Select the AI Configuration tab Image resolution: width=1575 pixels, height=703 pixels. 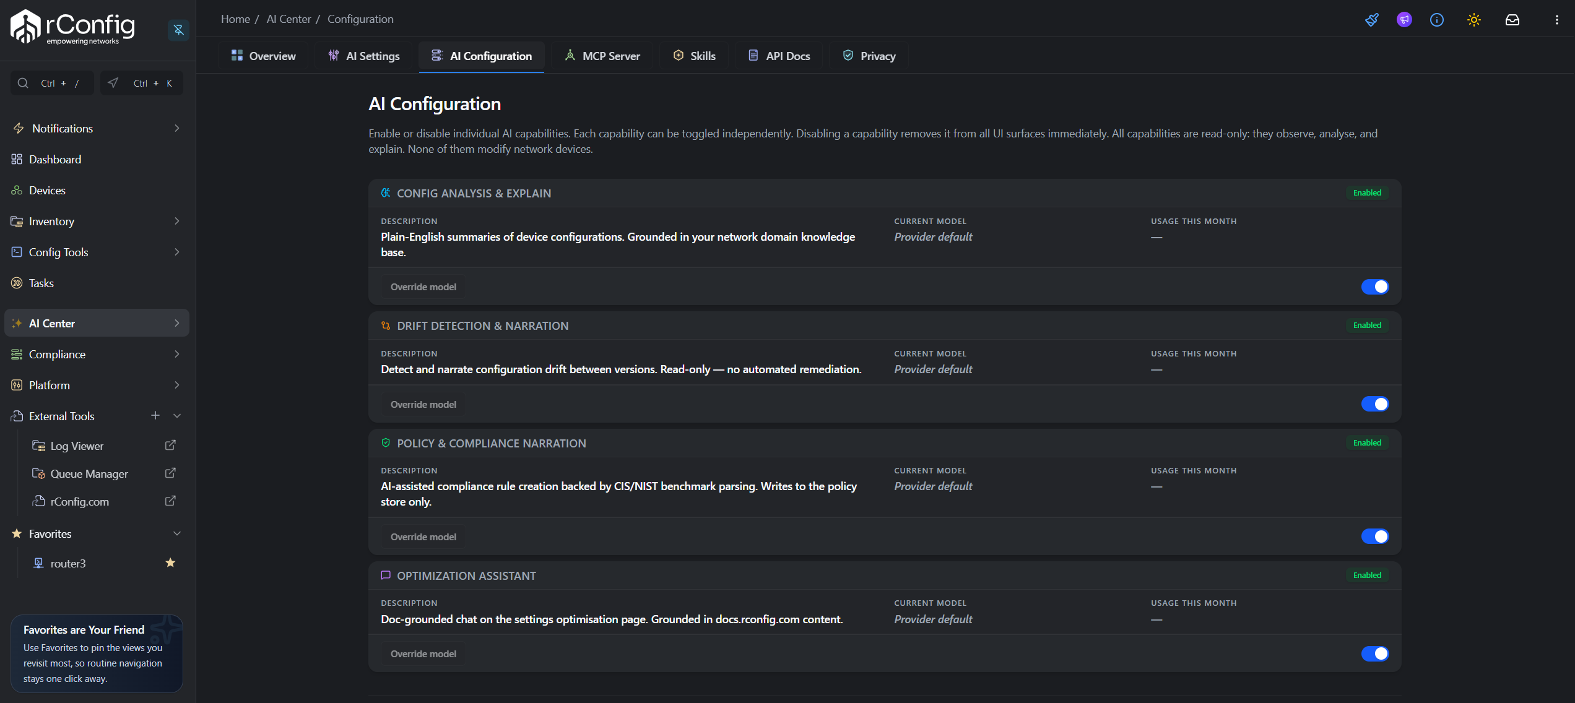point(482,56)
